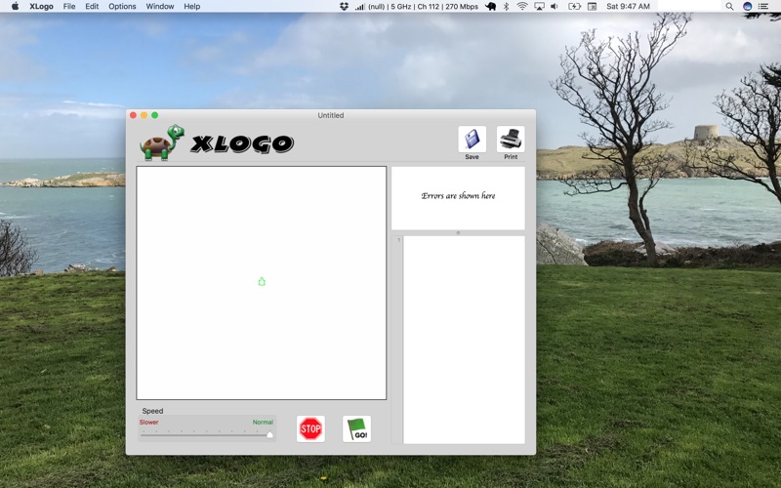This screenshot has width=781, height=488.
Task: Click the green turtle cursor on canvas
Action: pyautogui.click(x=262, y=282)
